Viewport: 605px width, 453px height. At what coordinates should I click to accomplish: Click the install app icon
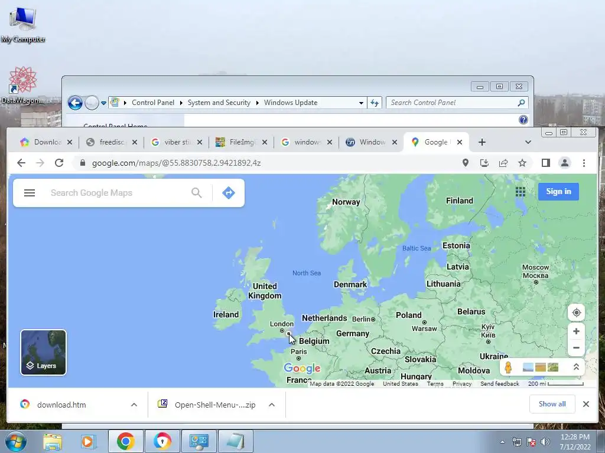[484, 163]
